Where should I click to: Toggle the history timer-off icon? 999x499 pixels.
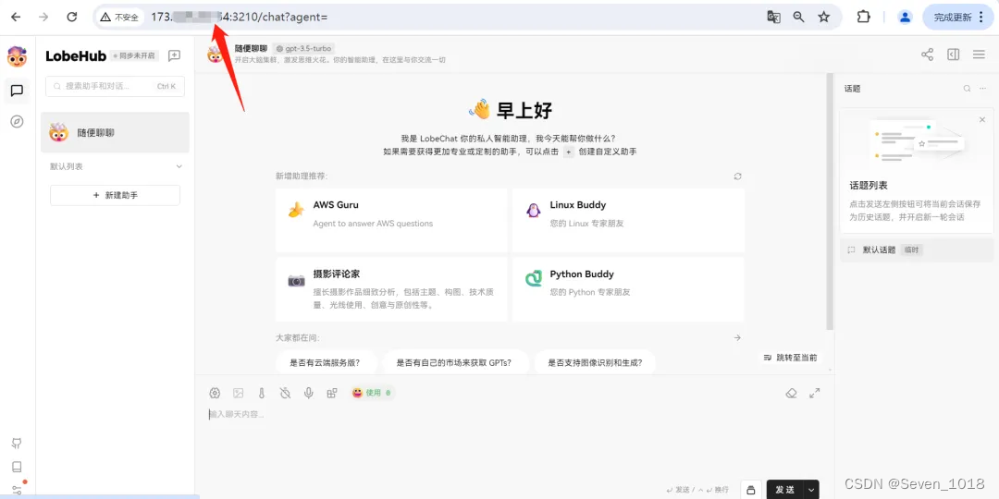[x=285, y=394]
